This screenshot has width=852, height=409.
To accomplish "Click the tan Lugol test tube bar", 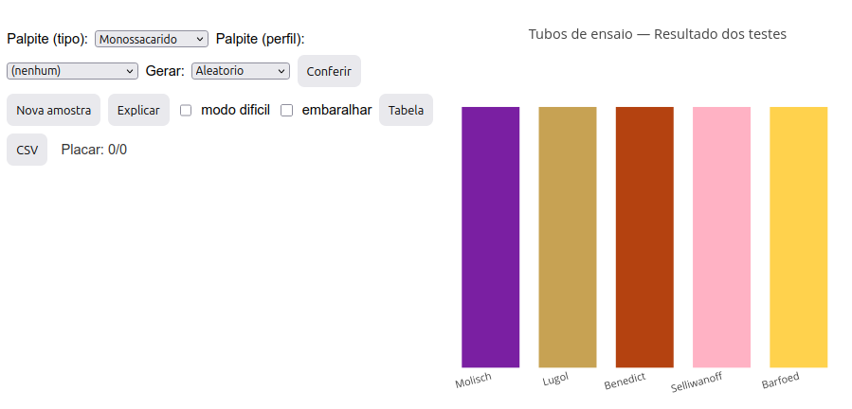I will click(x=568, y=237).
